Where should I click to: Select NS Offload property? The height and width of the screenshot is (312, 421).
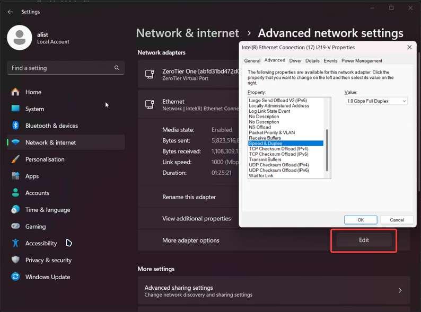(x=260, y=127)
